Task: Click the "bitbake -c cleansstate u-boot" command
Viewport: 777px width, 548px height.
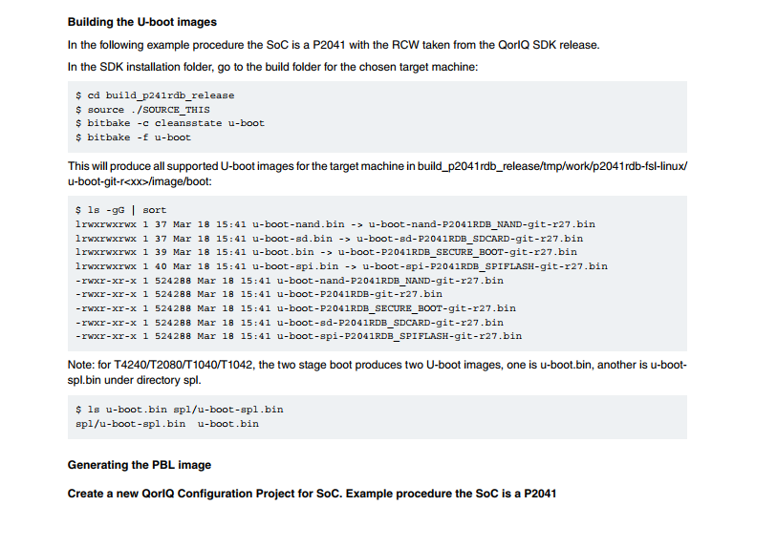Action: click(x=169, y=123)
